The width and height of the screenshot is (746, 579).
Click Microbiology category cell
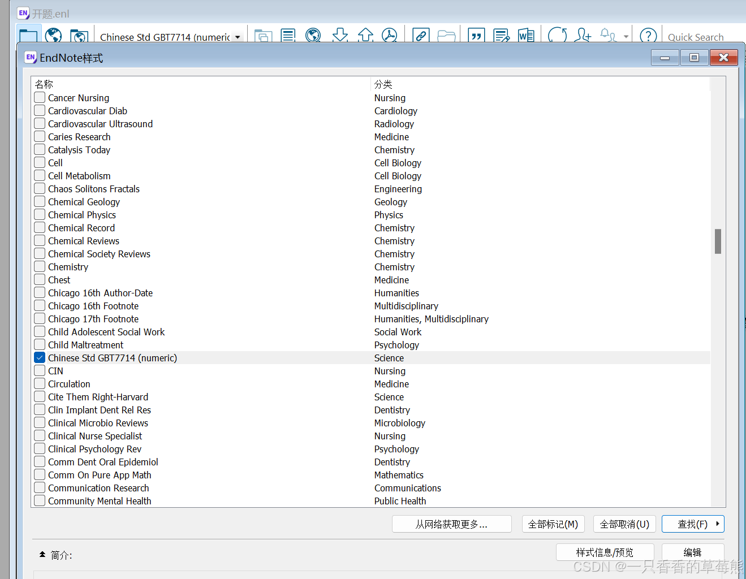tap(399, 423)
